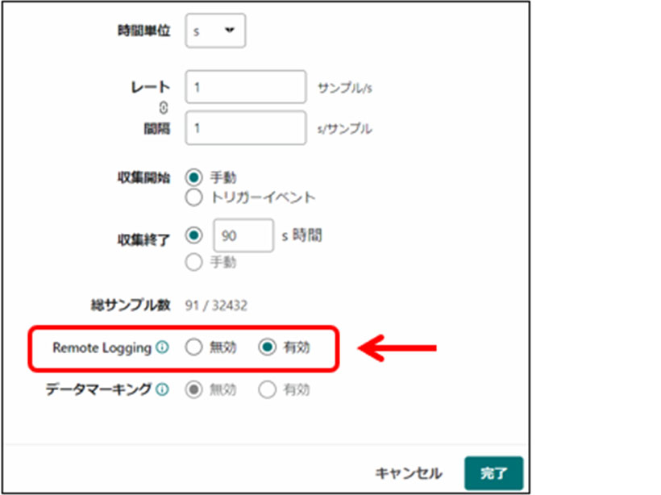Click the 91 / 32432 sample count
This screenshot has width=661, height=495.
click(x=216, y=306)
